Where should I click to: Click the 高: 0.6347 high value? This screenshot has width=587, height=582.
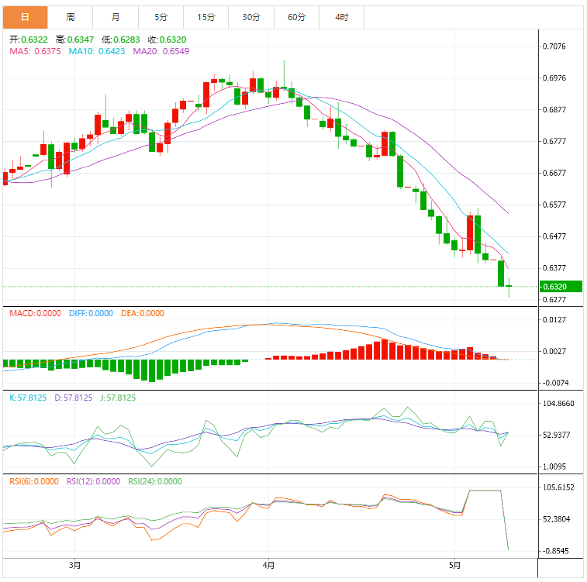point(74,40)
